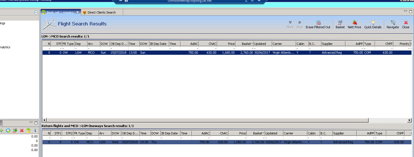This screenshot has width=414, height=157.
Task: Click the Thu day-of-week cell
Action: pos(154,142)
